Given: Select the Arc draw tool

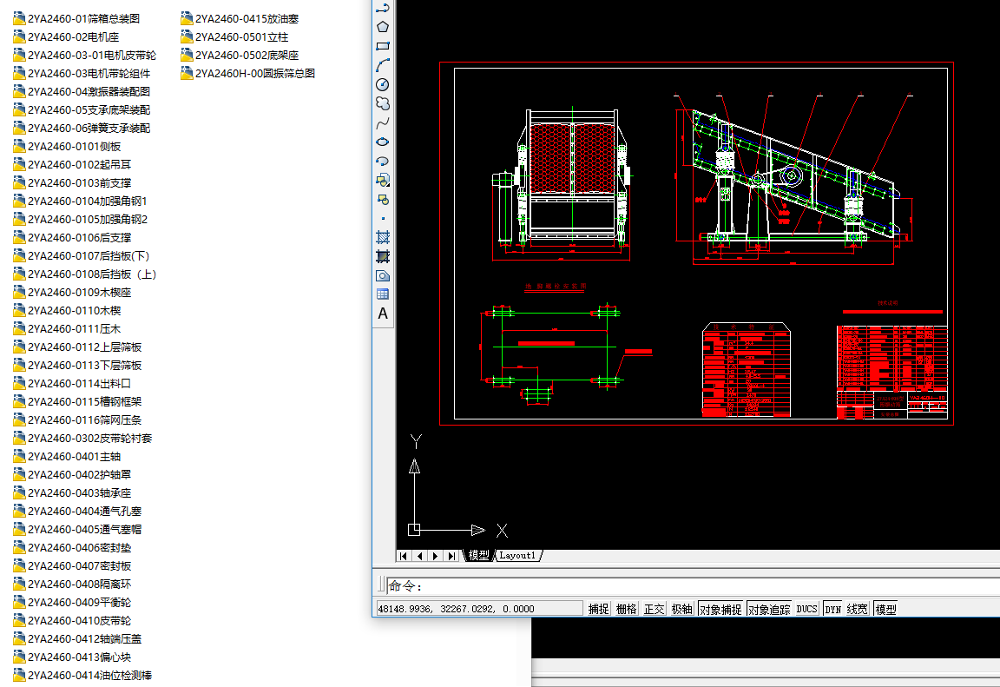Looking at the screenshot, I should (x=383, y=65).
